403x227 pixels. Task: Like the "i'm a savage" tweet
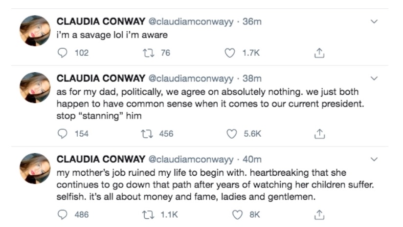pos(229,53)
